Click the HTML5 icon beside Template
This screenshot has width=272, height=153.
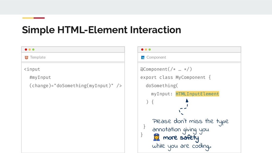26,57
